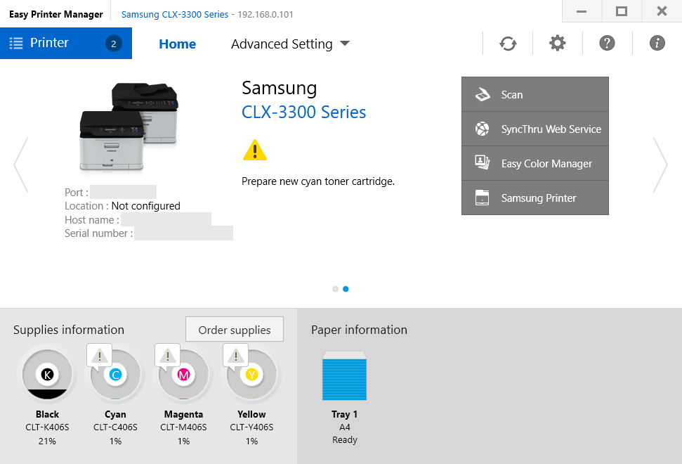The width and height of the screenshot is (682, 464).
Task: Click the 'Paper information' heading
Action: [x=359, y=330]
